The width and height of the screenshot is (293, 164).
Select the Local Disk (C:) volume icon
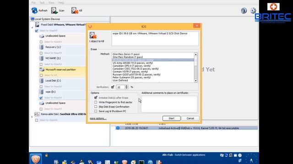pyautogui.click(x=42, y=81)
